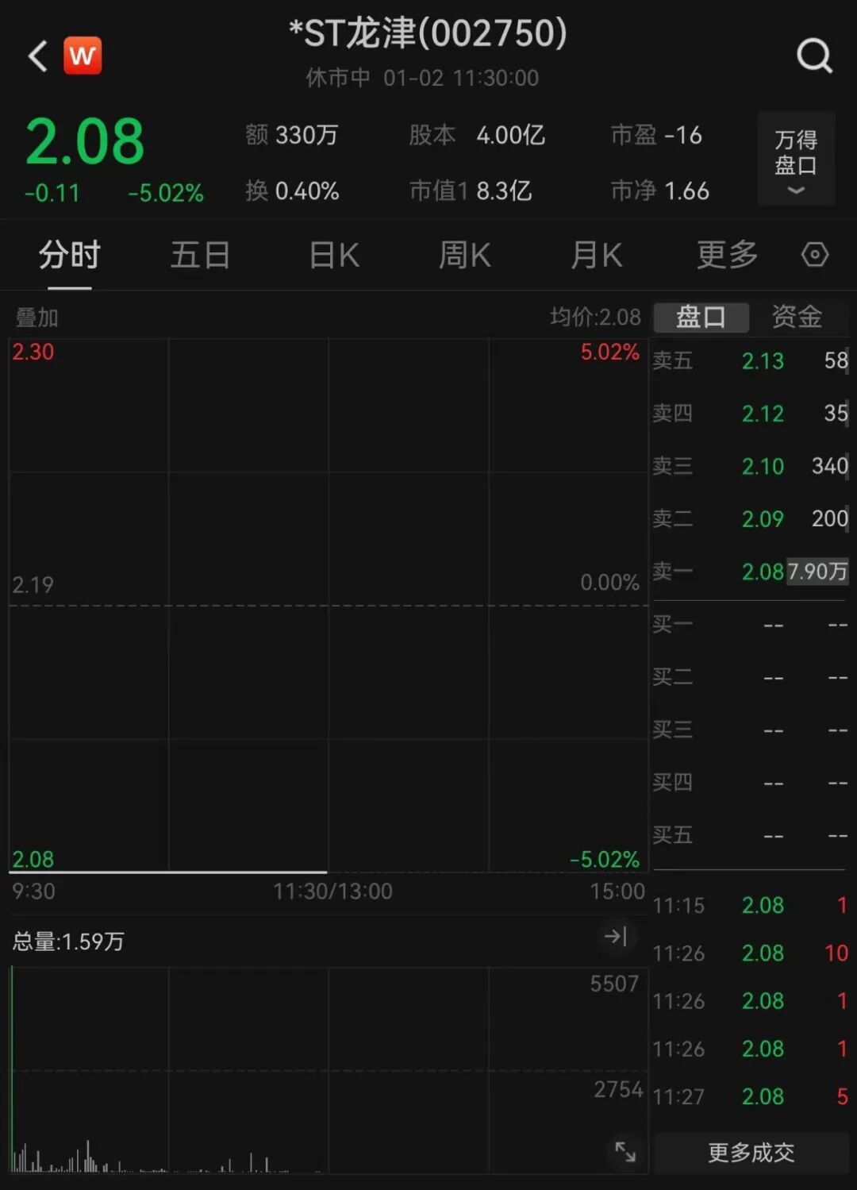Expand volume chart with the fullscreen arrows icon

(625, 1152)
